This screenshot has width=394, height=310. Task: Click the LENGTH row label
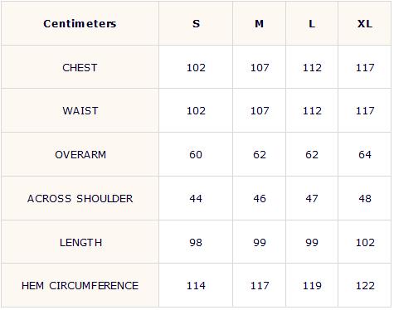coord(80,243)
